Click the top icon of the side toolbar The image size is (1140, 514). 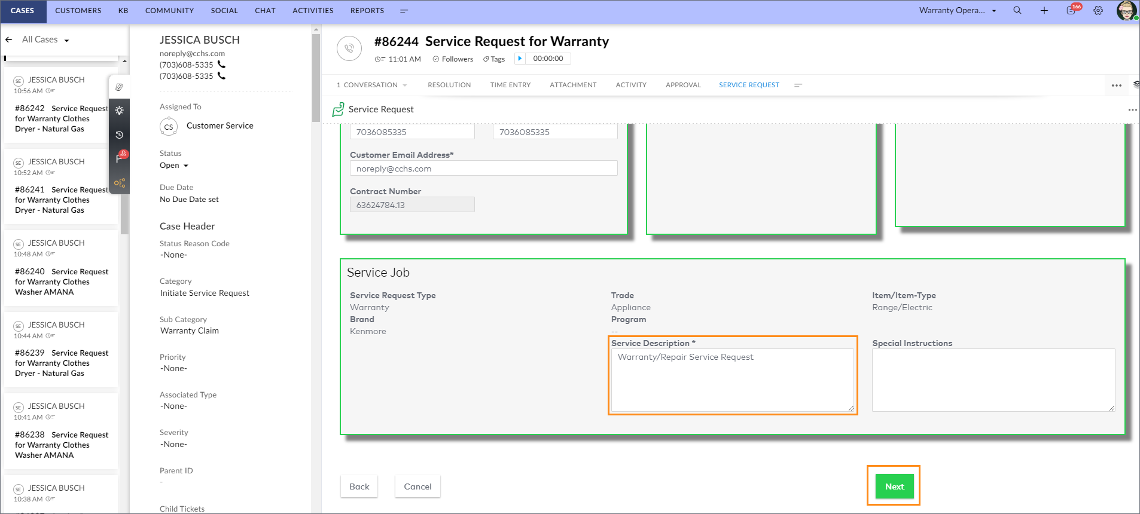click(120, 87)
